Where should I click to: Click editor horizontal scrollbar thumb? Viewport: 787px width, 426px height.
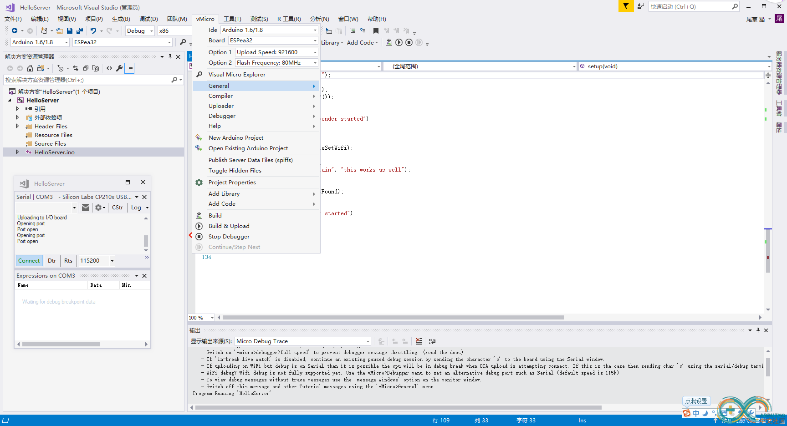393,318
